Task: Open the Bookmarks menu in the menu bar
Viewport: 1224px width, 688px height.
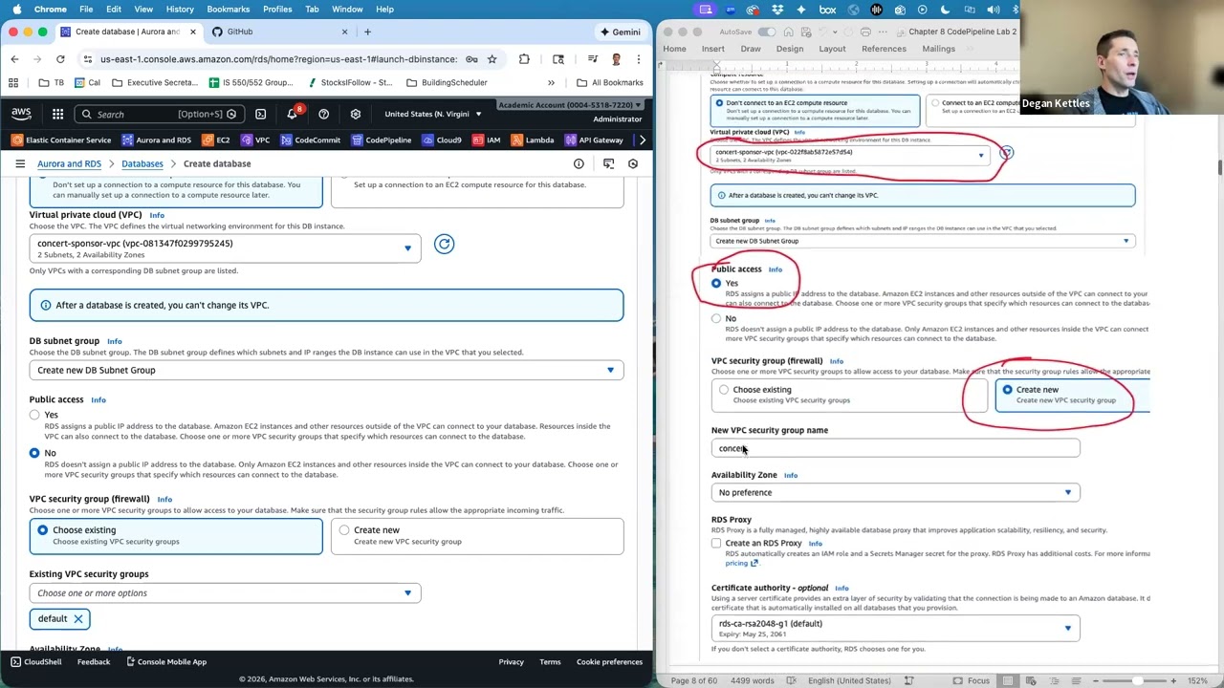Action: tap(228, 9)
